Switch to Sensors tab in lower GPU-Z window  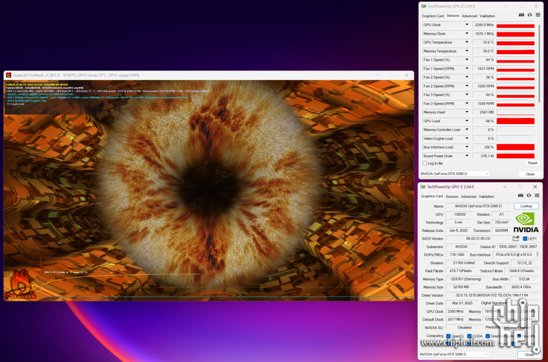(x=452, y=196)
